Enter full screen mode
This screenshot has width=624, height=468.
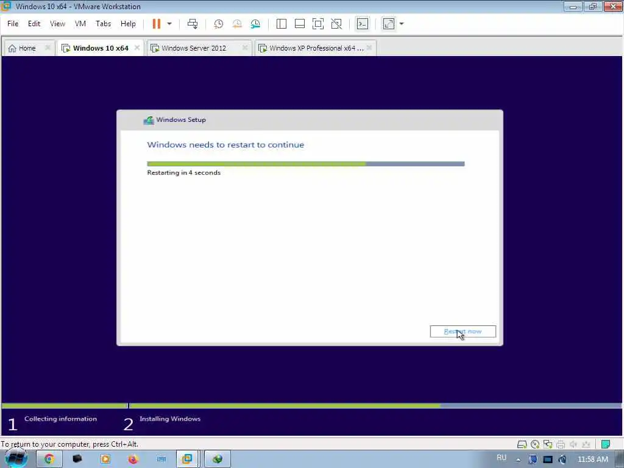click(x=318, y=24)
